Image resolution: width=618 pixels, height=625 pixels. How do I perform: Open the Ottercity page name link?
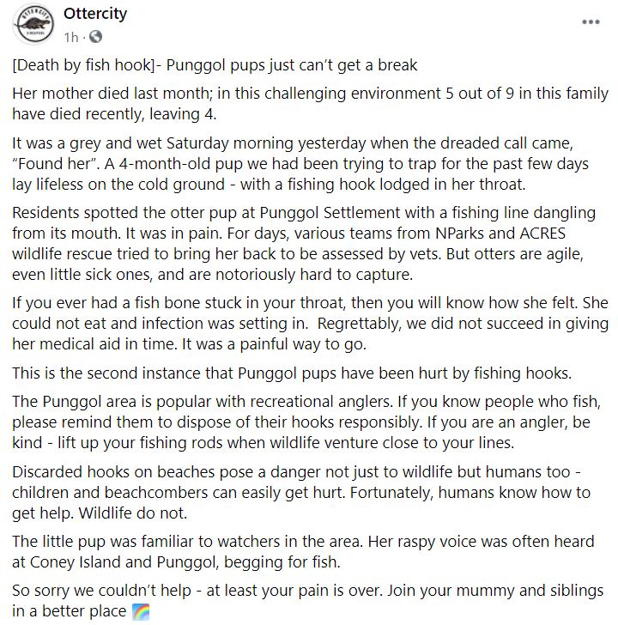click(94, 15)
